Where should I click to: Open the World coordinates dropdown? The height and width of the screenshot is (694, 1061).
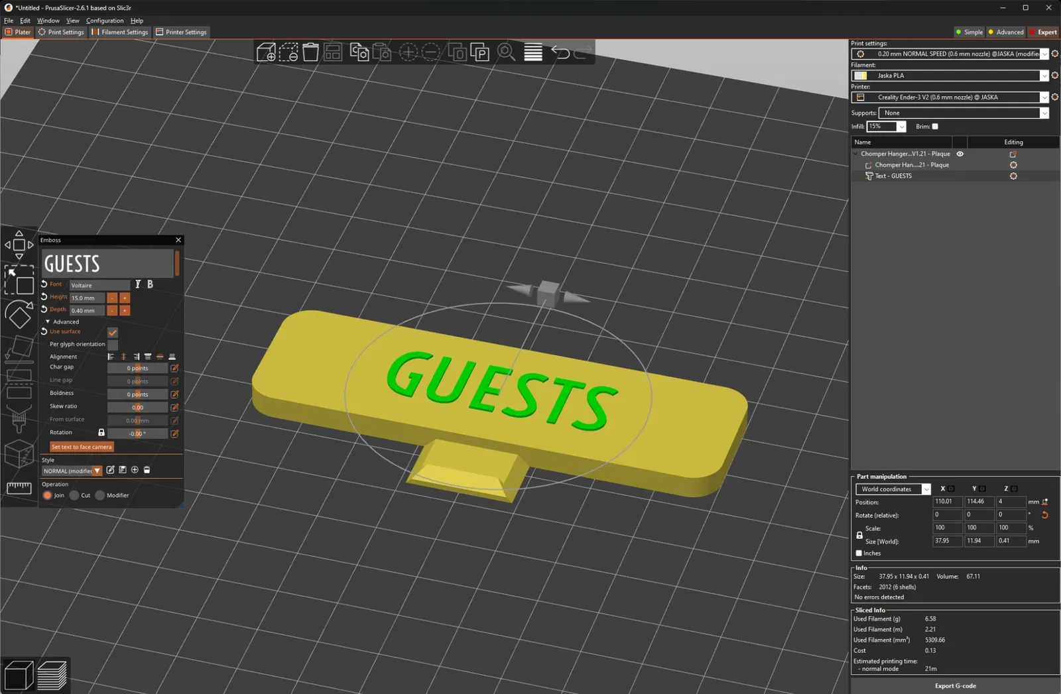[893, 489]
